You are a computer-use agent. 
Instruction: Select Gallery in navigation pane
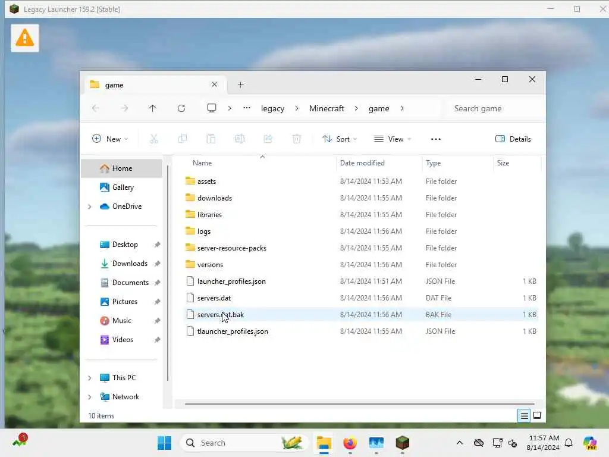tap(122, 187)
